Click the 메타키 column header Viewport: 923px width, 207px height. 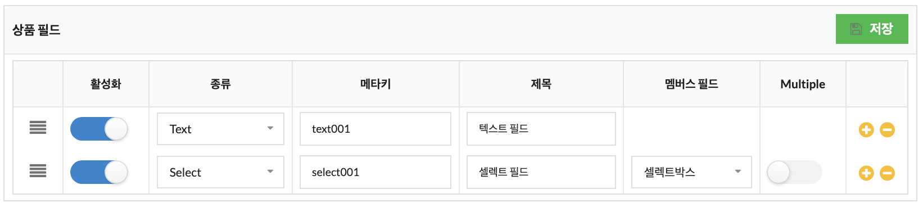pos(375,84)
